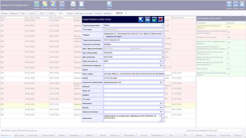
Task: Expand the Дата отбора пробы date dropdown
Action: coord(163,53)
